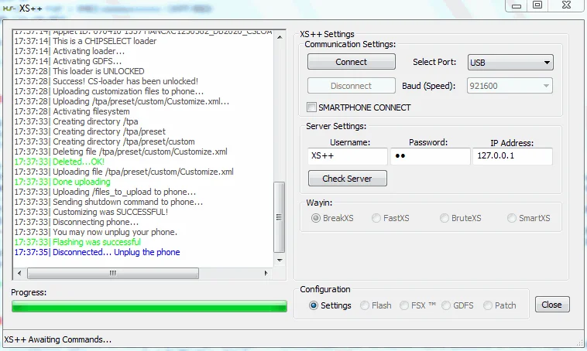Click the XS++ app icon in title bar
This screenshot has width=587, height=351.
point(9,8)
